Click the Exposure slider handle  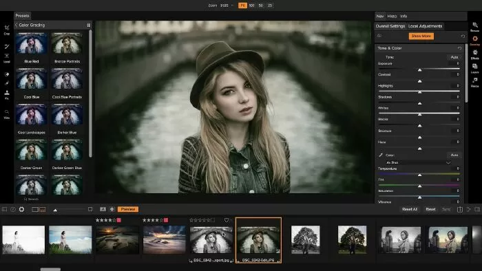point(419,70)
